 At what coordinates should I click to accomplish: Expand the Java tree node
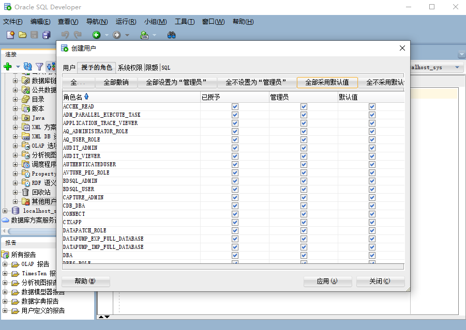(x=15, y=118)
